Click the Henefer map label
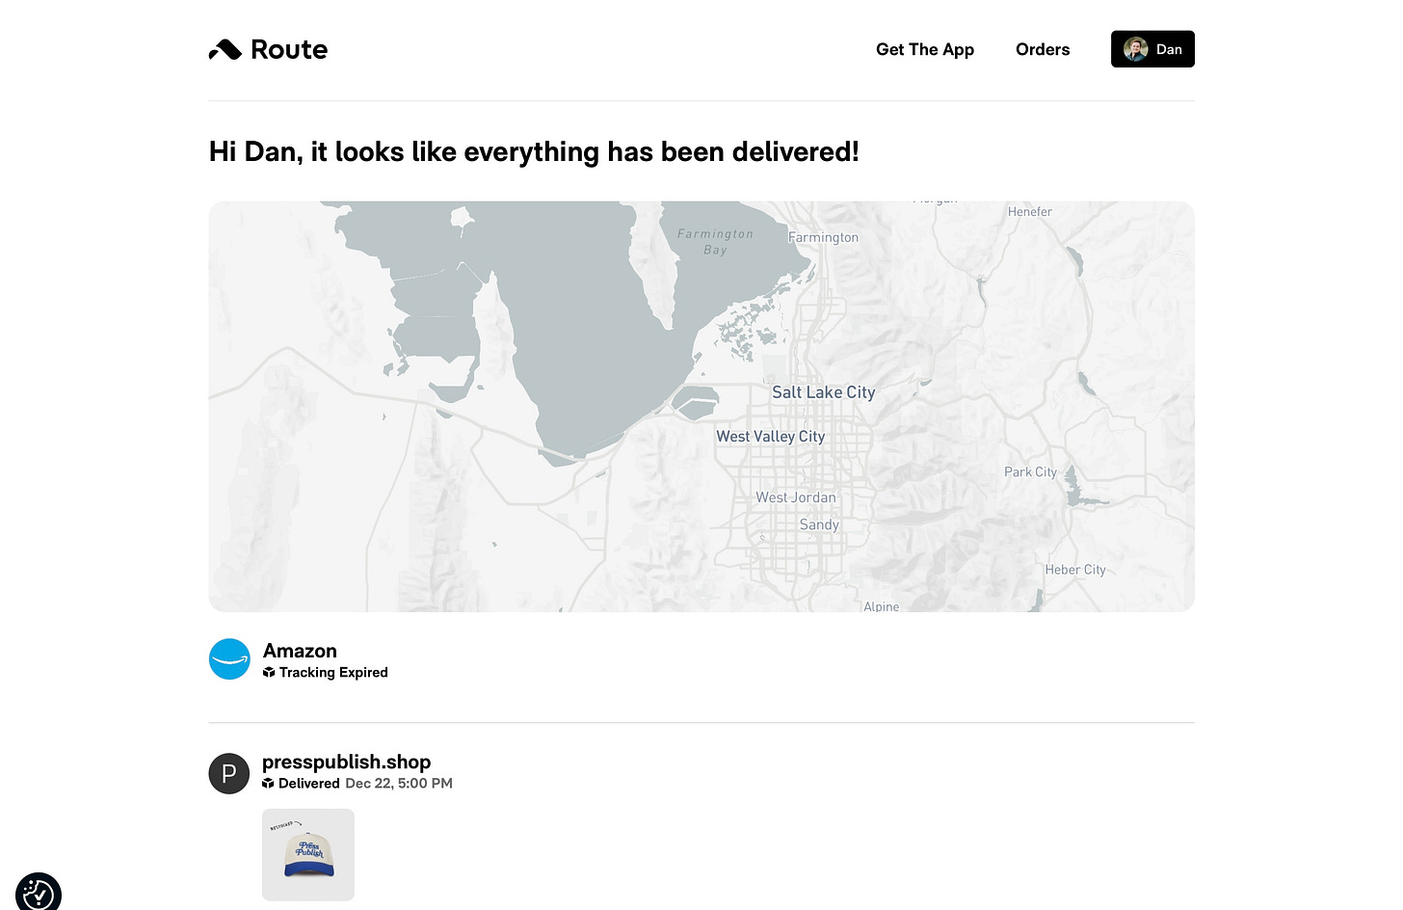The image size is (1403, 910). [x=1030, y=212]
